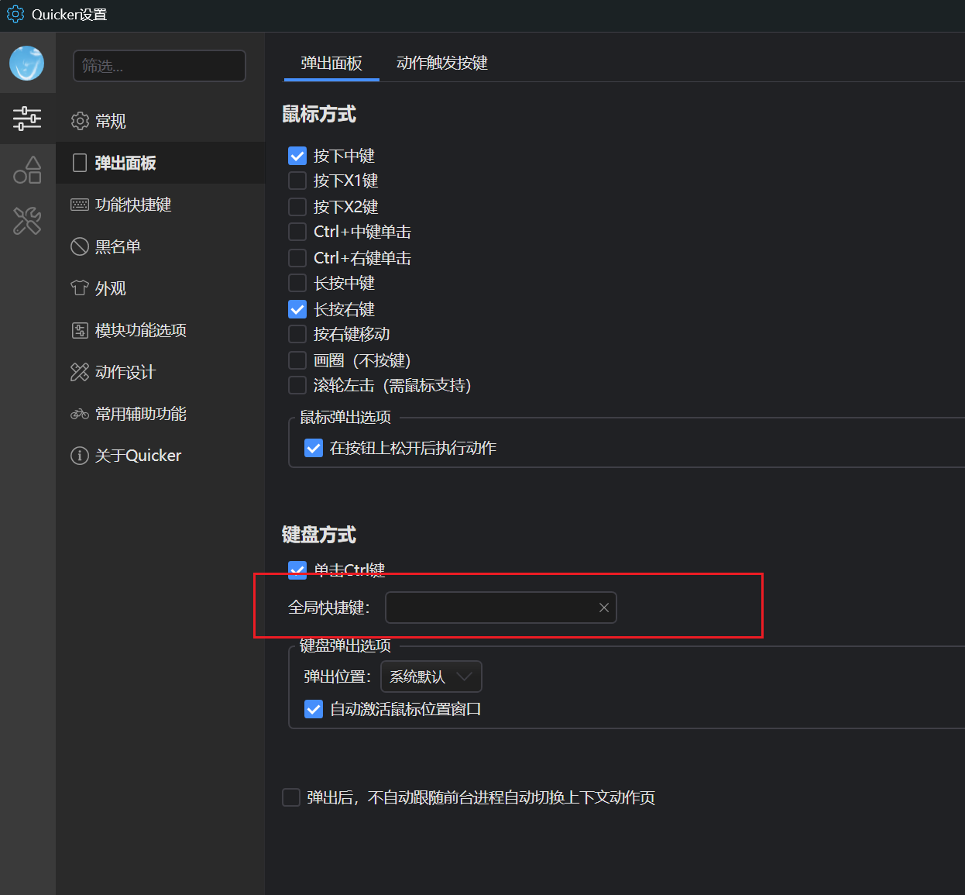Click the blocked circle icon next to 黑名单
The image size is (965, 895).
click(x=80, y=246)
